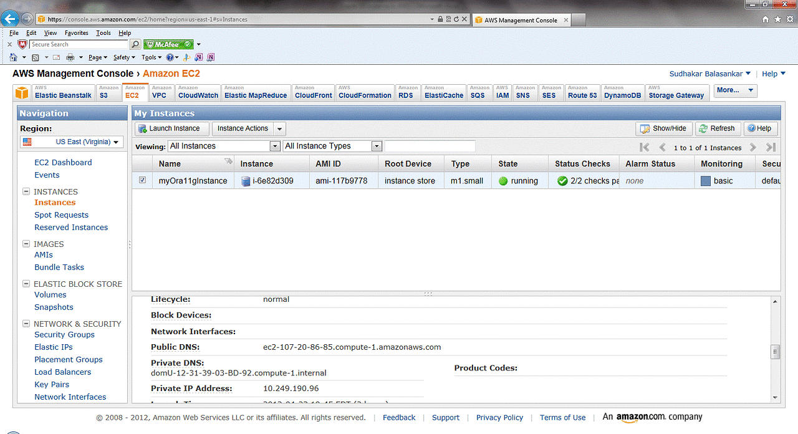Screen dimensions: 798x434
Task: Click the RSS feeds icon
Action: coord(36,57)
